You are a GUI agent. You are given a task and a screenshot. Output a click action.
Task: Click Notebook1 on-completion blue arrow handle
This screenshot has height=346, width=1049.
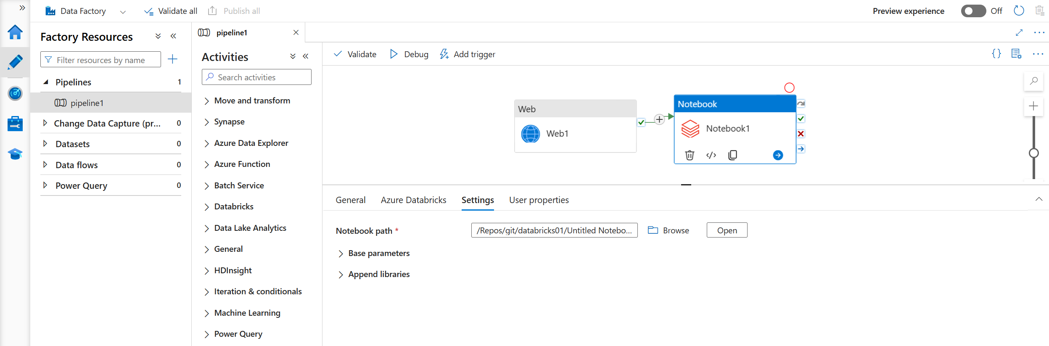801,149
